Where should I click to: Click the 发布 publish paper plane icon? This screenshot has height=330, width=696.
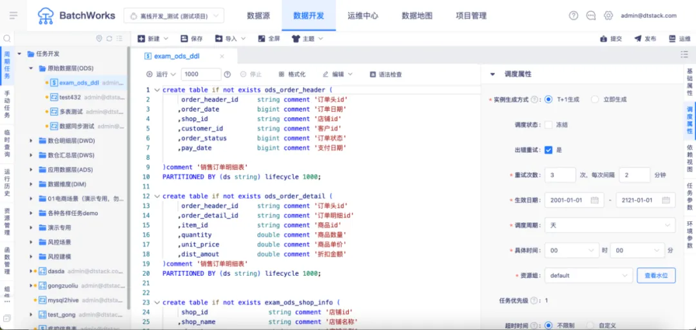tap(638, 39)
